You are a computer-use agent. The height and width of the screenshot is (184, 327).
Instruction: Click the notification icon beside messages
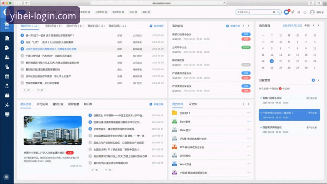293,12
